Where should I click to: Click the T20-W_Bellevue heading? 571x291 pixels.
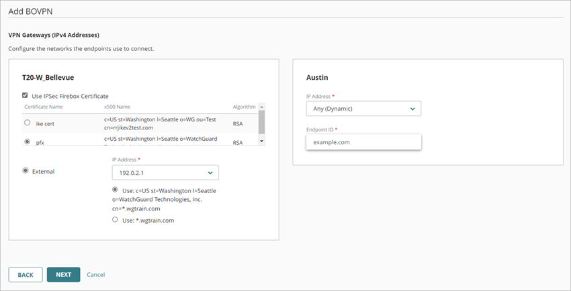click(x=48, y=77)
